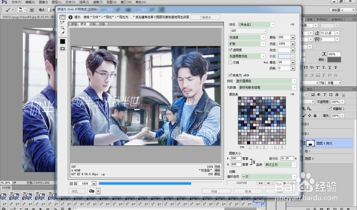
Task: Click the 预览 preview button
Action: click(x=77, y=191)
